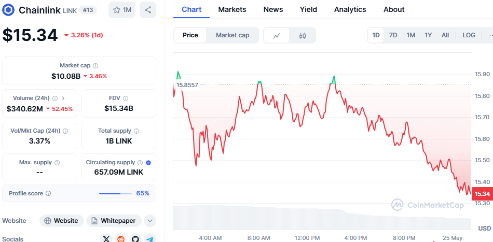Click the $15.34 main price
493x242 pixels.
pyautogui.click(x=30, y=35)
